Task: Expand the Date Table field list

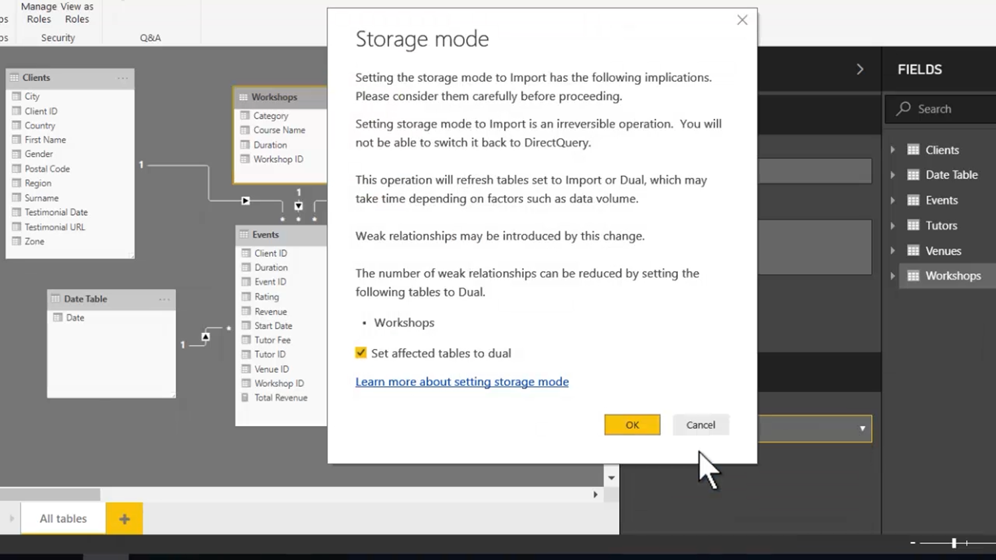Action: [893, 175]
